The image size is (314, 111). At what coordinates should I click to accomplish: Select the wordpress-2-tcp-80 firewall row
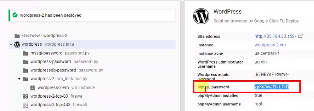pyautogui.click(x=92, y=96)
